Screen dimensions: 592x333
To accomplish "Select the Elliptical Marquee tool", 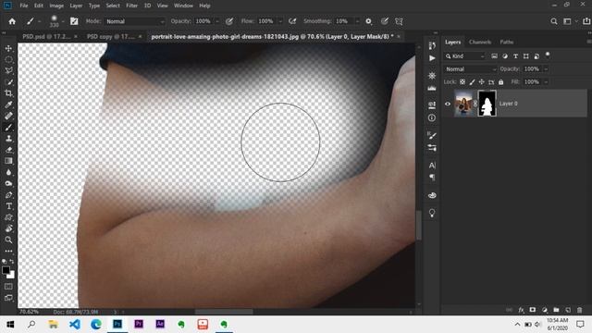I will (x=8, y=59).
